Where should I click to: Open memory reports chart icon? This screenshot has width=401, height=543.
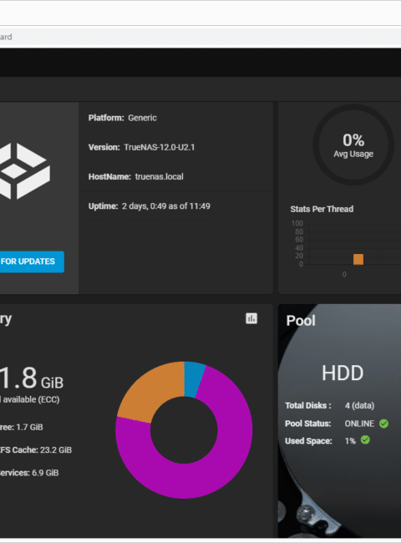coord(251,318)
